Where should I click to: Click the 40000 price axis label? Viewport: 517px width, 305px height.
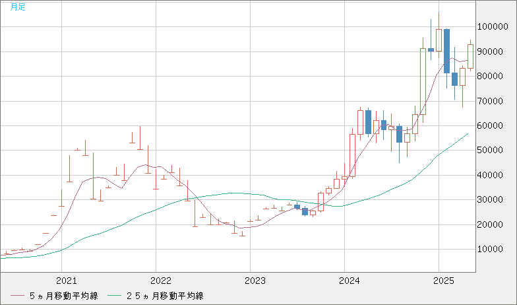pos(491,175)
